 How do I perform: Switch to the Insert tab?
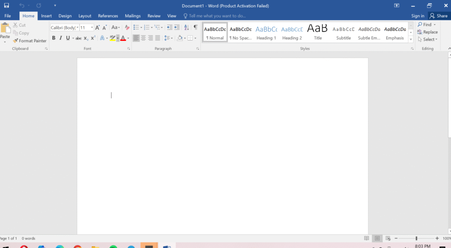coord(46,16)
